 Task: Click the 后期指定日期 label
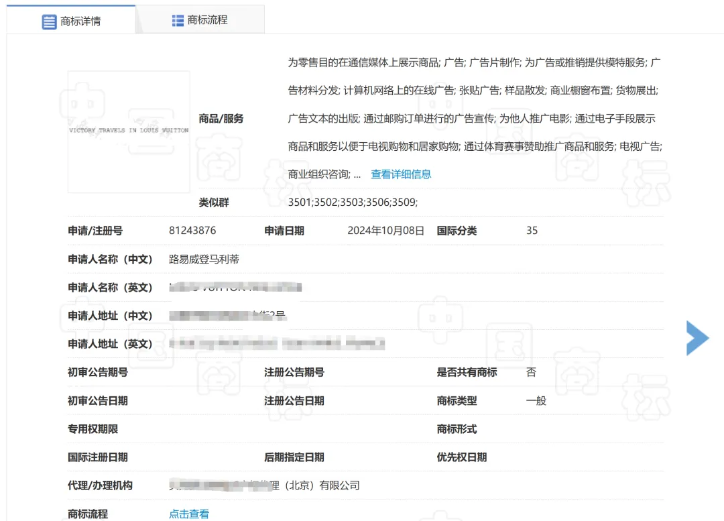pos(294,457)
